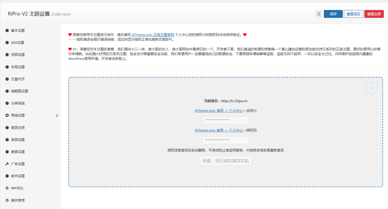Click the collapse sidebar icon beside Save
This screenshot has width=388, height=209.
(x=319, y=14)
